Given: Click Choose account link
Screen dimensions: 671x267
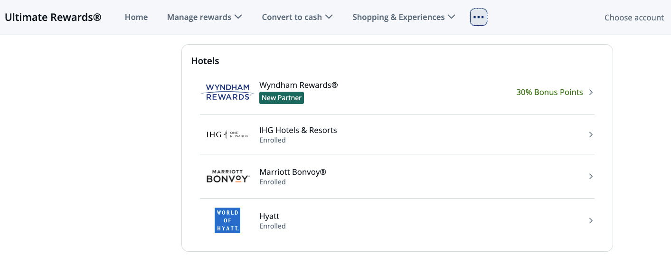Looking at the screenshot, I should pos(634,18).
